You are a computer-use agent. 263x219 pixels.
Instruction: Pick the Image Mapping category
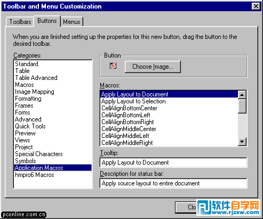coord(35,92)
